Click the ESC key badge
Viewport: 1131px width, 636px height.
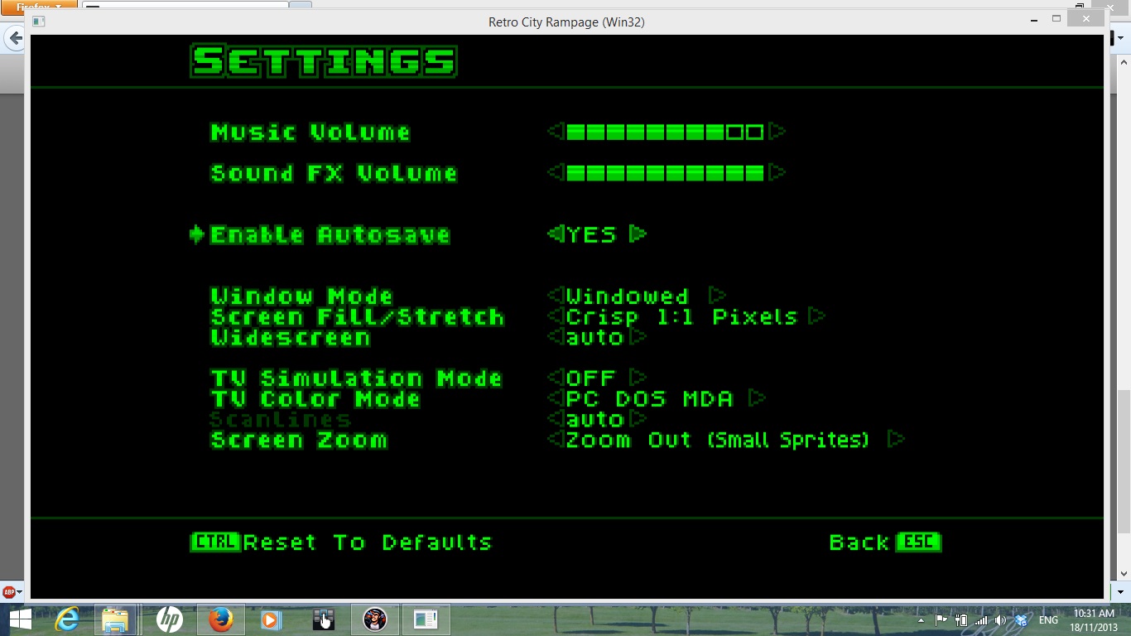point(918,542)
